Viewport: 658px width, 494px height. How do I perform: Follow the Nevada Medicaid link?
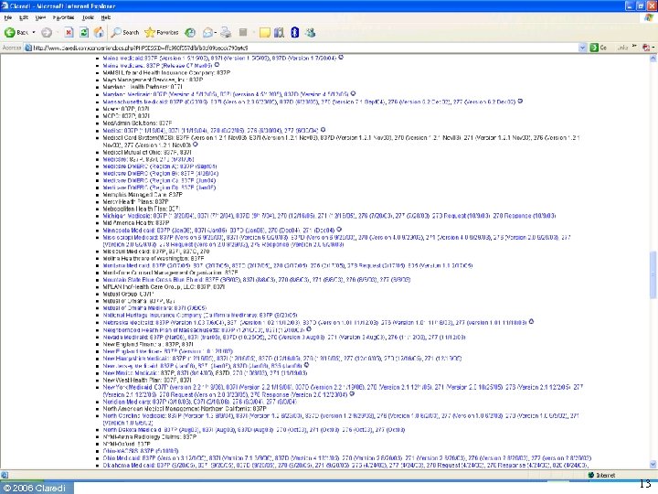coord(284,337)
